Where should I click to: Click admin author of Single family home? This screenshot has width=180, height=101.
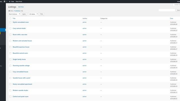(x=84, y=59)
